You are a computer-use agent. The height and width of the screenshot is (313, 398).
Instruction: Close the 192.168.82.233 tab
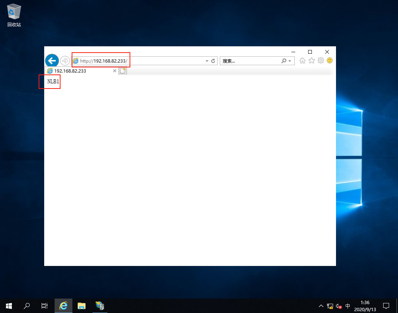(115, 71)
